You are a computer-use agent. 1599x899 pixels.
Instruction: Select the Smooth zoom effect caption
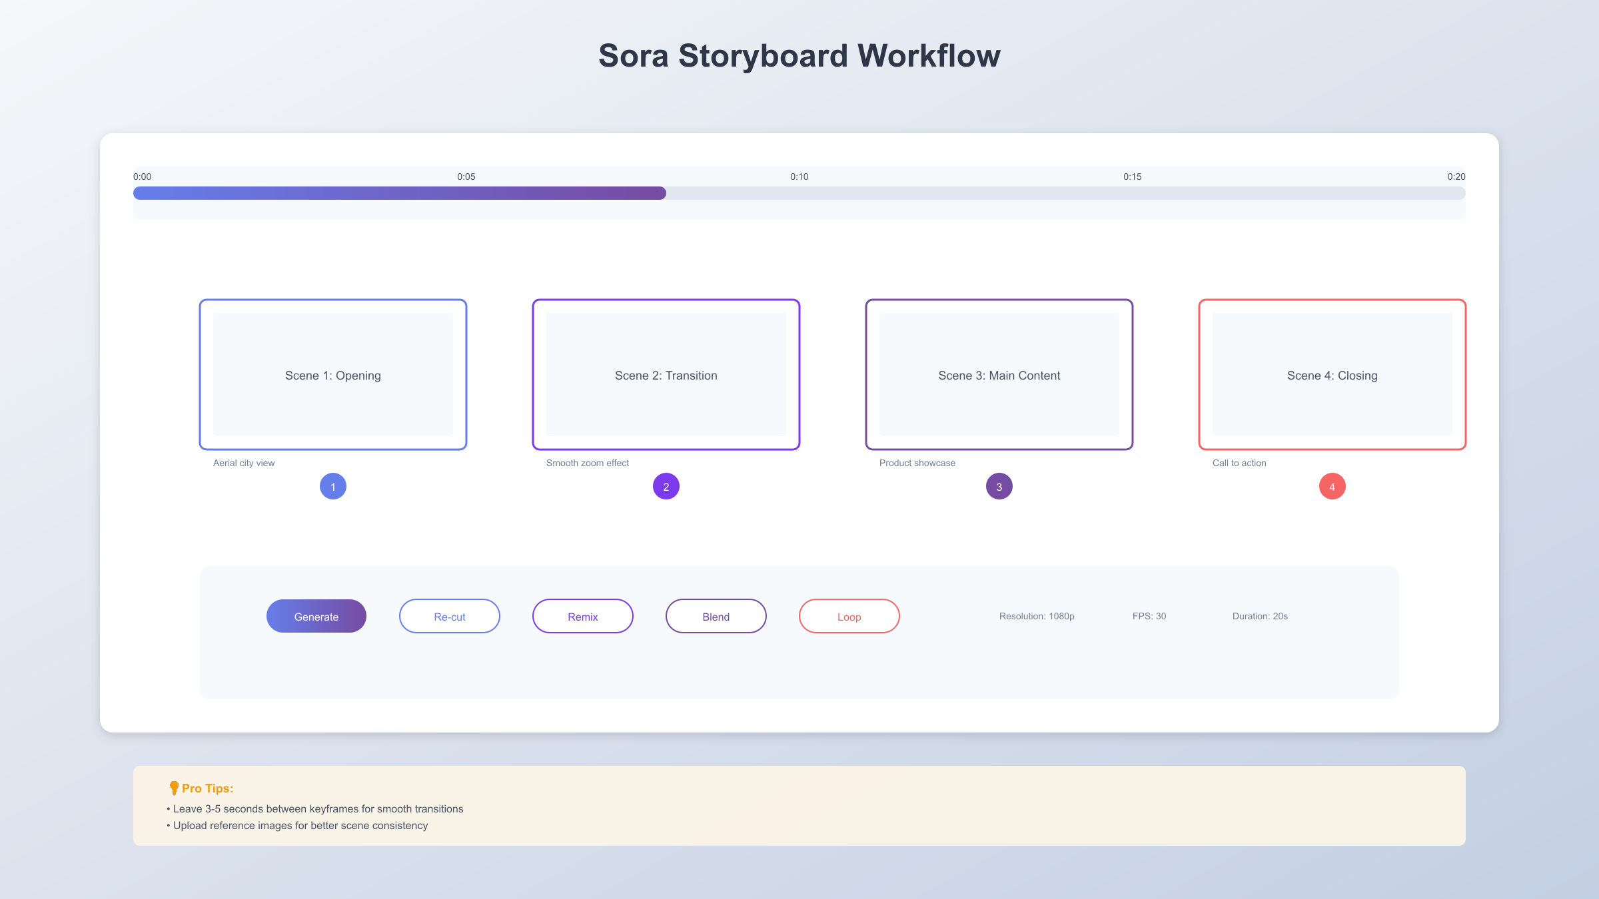pos(588,463)
